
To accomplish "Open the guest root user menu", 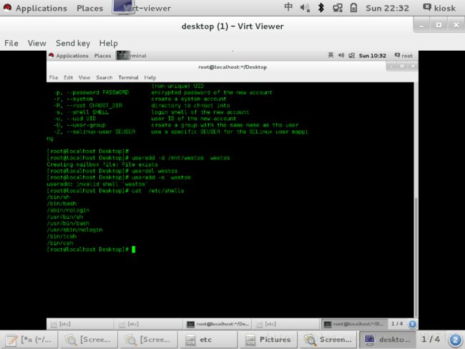I will tap(403, 56).
